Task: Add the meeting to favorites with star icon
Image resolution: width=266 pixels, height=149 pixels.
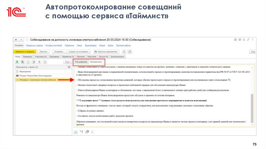Action: [27, 40]
